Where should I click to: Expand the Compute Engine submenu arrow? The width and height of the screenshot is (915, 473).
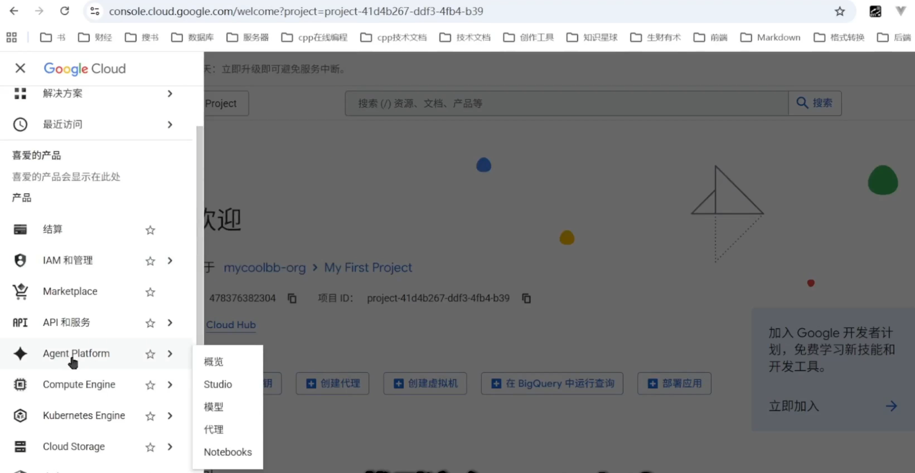[170, 385]
